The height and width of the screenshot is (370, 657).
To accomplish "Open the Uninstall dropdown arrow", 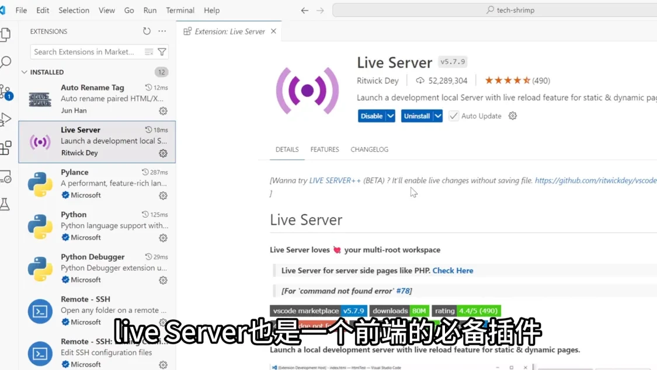I will 437,116.
